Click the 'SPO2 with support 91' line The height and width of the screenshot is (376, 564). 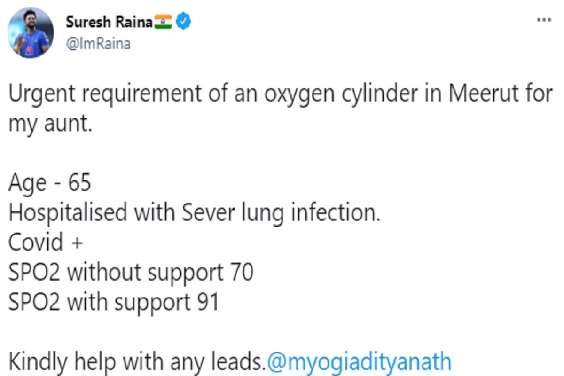114,303
